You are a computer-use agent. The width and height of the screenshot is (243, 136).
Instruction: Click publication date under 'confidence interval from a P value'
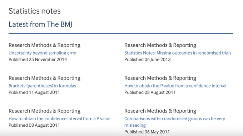[34, 125]
